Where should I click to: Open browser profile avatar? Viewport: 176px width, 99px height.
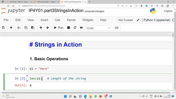click(x=167, y=6)
